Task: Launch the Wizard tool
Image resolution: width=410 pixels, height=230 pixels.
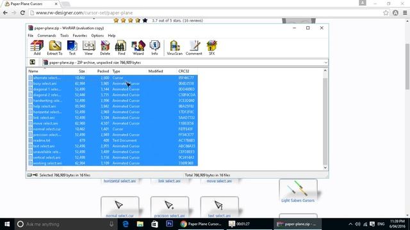Action: point(138,48)
